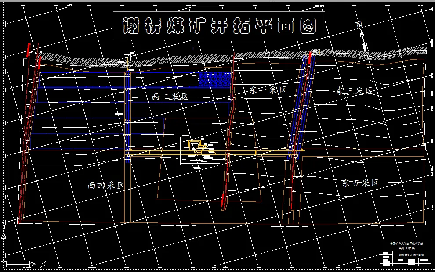This screenshot has width=435, height=272.
Task: Click the north arrow symbol
Action: pos(362,36)
